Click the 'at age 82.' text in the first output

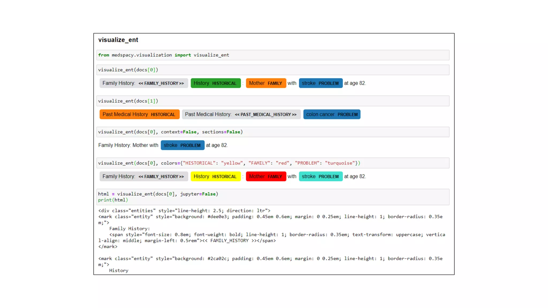click(x=355, y=83)
